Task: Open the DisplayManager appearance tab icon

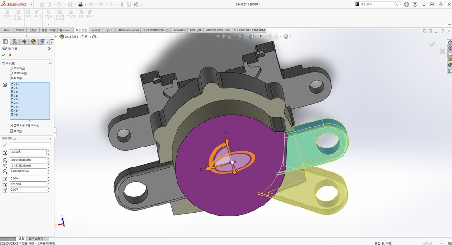Action: point(33,42)
